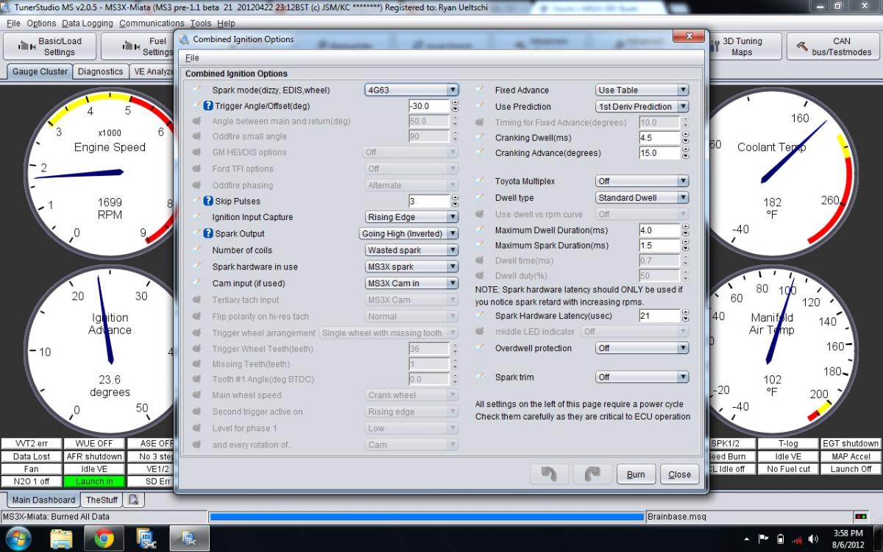883x552 pixels.
Task: Click the help icon next to Skip Pulses
Action: (x=208, y=201)
